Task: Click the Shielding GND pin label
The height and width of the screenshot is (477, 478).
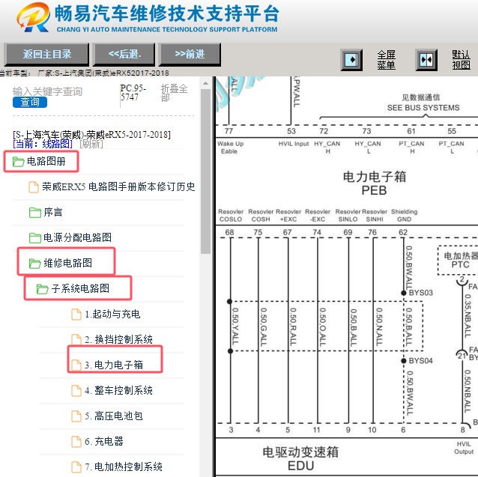Action: [x=404, y=216]
